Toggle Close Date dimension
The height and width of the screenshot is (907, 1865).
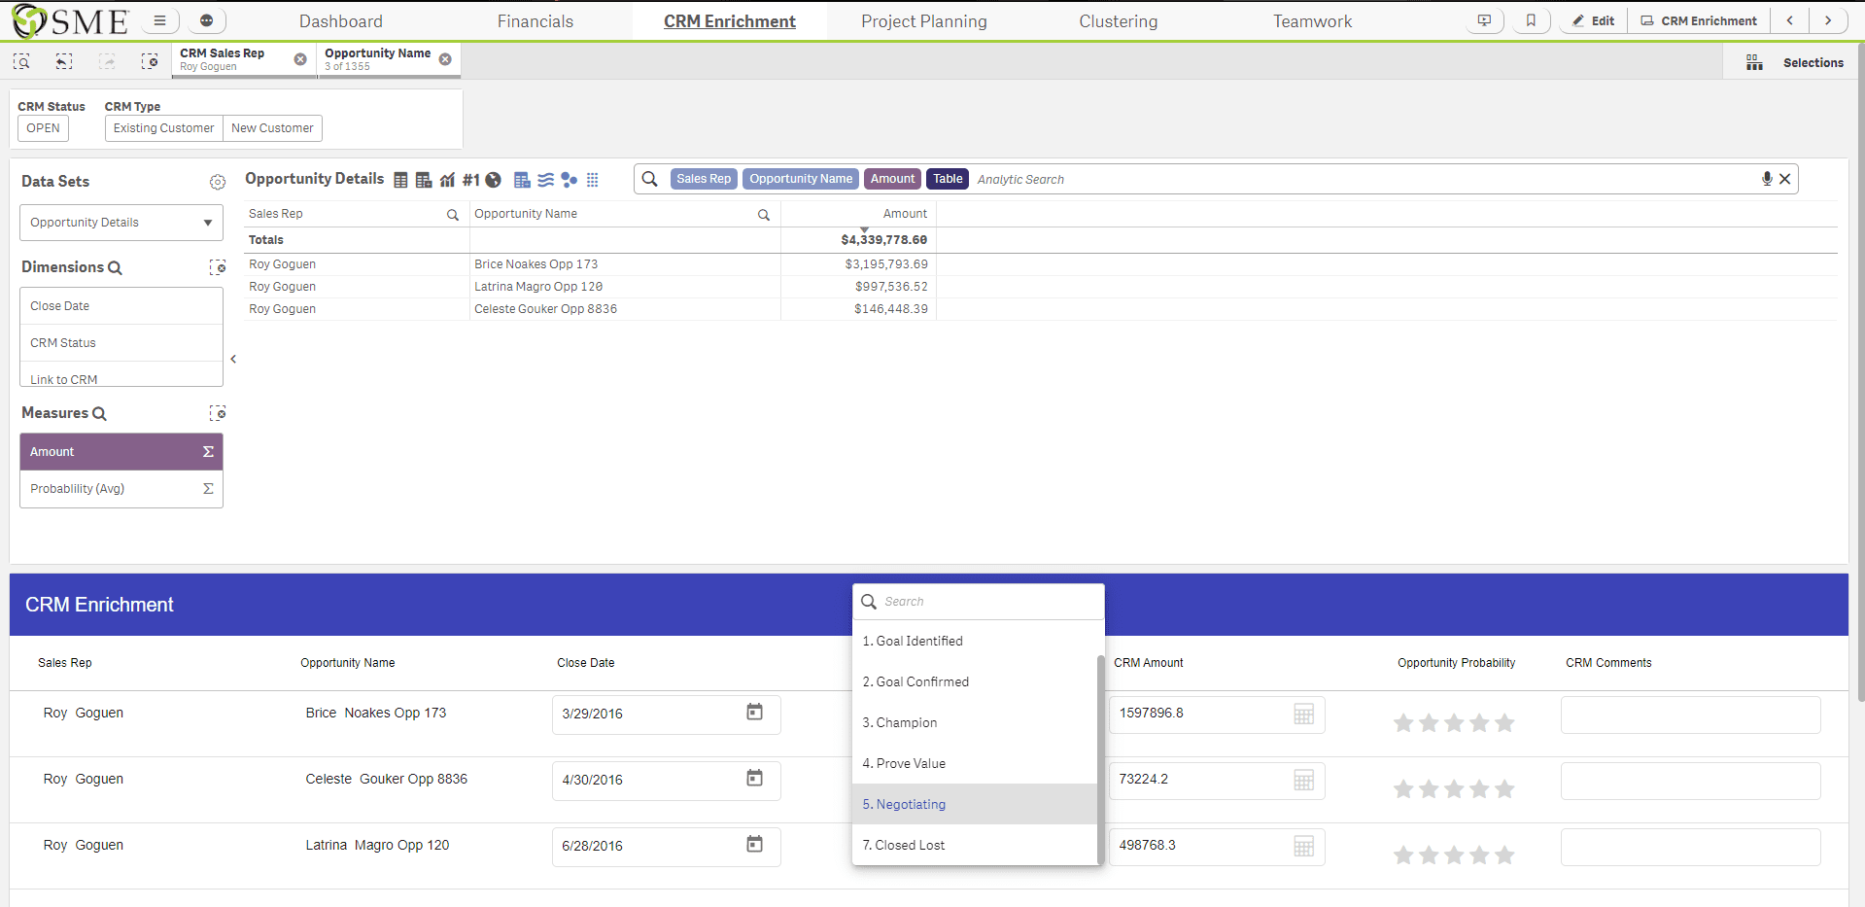click(x=121, y=306)
